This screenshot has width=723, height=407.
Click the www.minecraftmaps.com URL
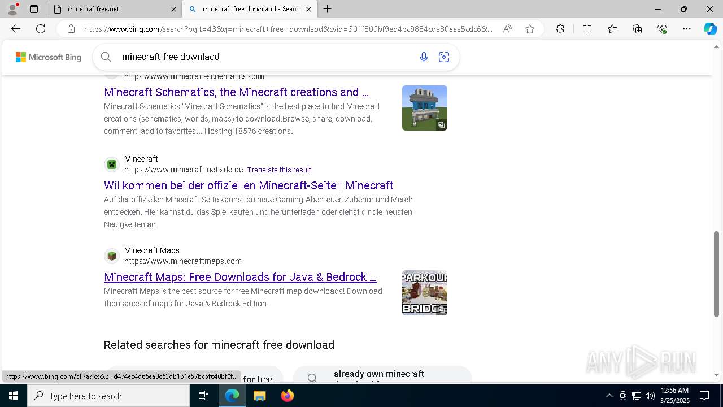[x=183, y=261]
